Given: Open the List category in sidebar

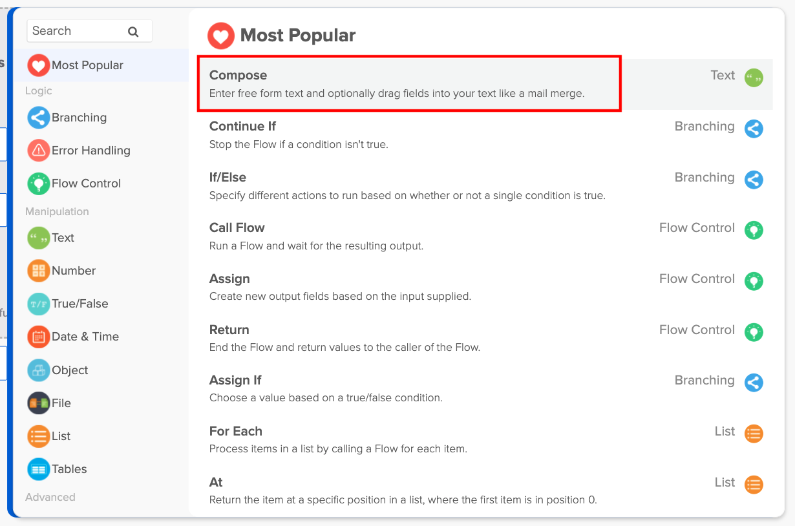Looking at the screenshot, I should pos(61,436).
